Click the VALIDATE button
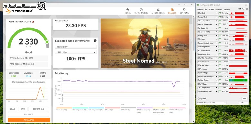251x124 pixels. 28,114
